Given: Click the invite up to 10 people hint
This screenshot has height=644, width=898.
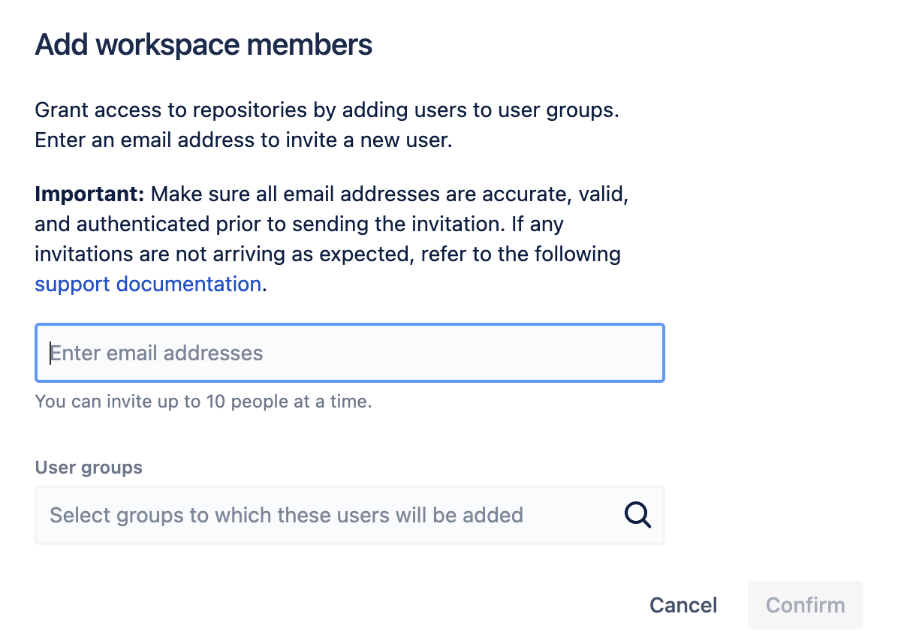Looking at the screenshot, I should [203, 402].
